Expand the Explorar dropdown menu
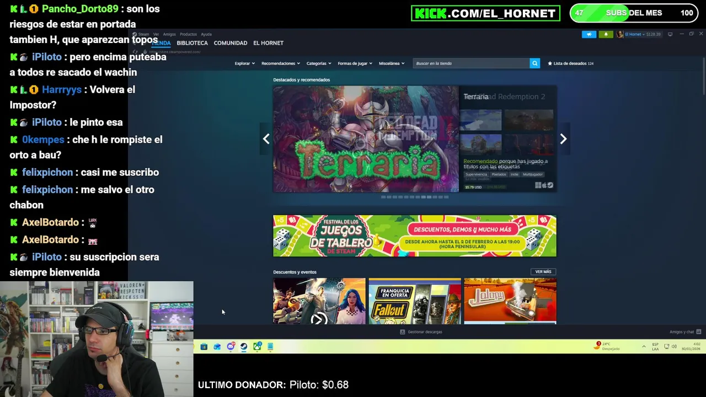The image size is (706, 397). 244,63
